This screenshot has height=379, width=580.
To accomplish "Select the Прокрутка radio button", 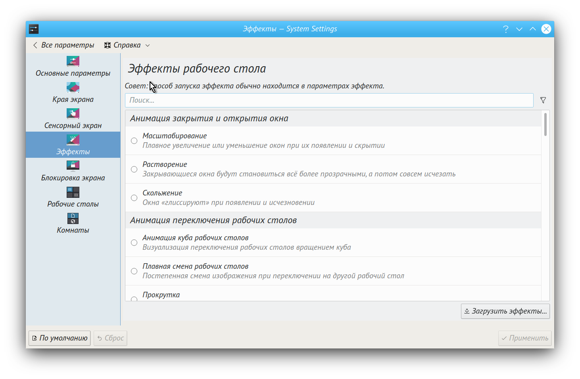I will tap(134, 299).
